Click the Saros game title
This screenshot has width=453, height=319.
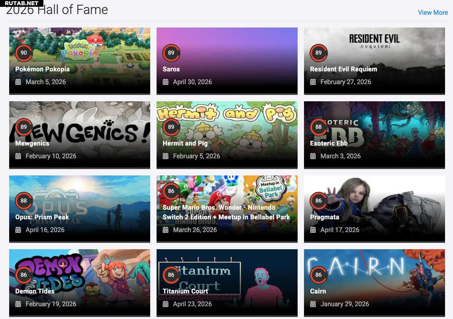coord(171,69)
